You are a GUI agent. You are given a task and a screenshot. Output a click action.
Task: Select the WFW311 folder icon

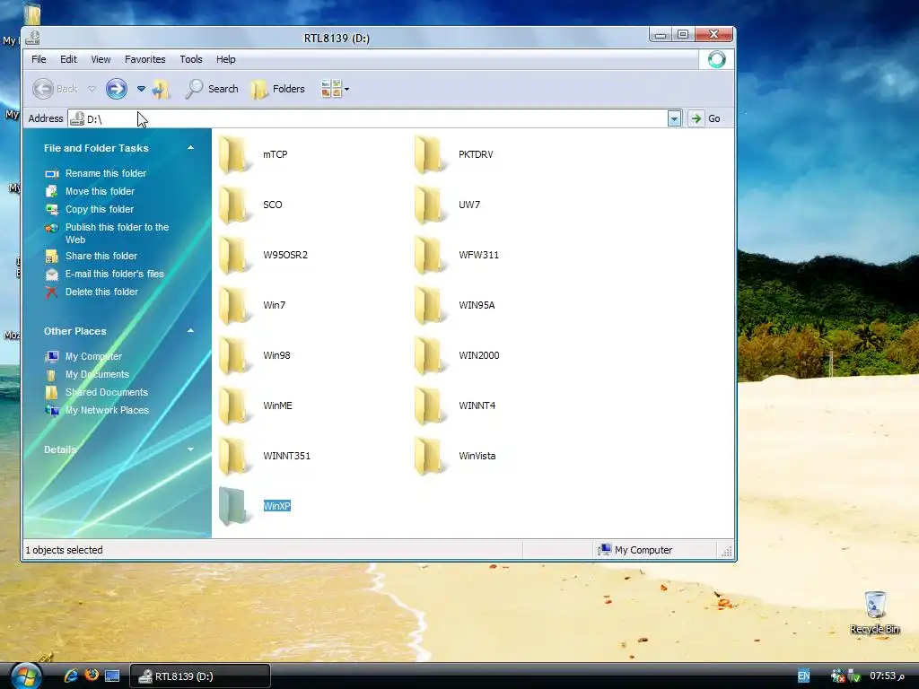[430, 255]
